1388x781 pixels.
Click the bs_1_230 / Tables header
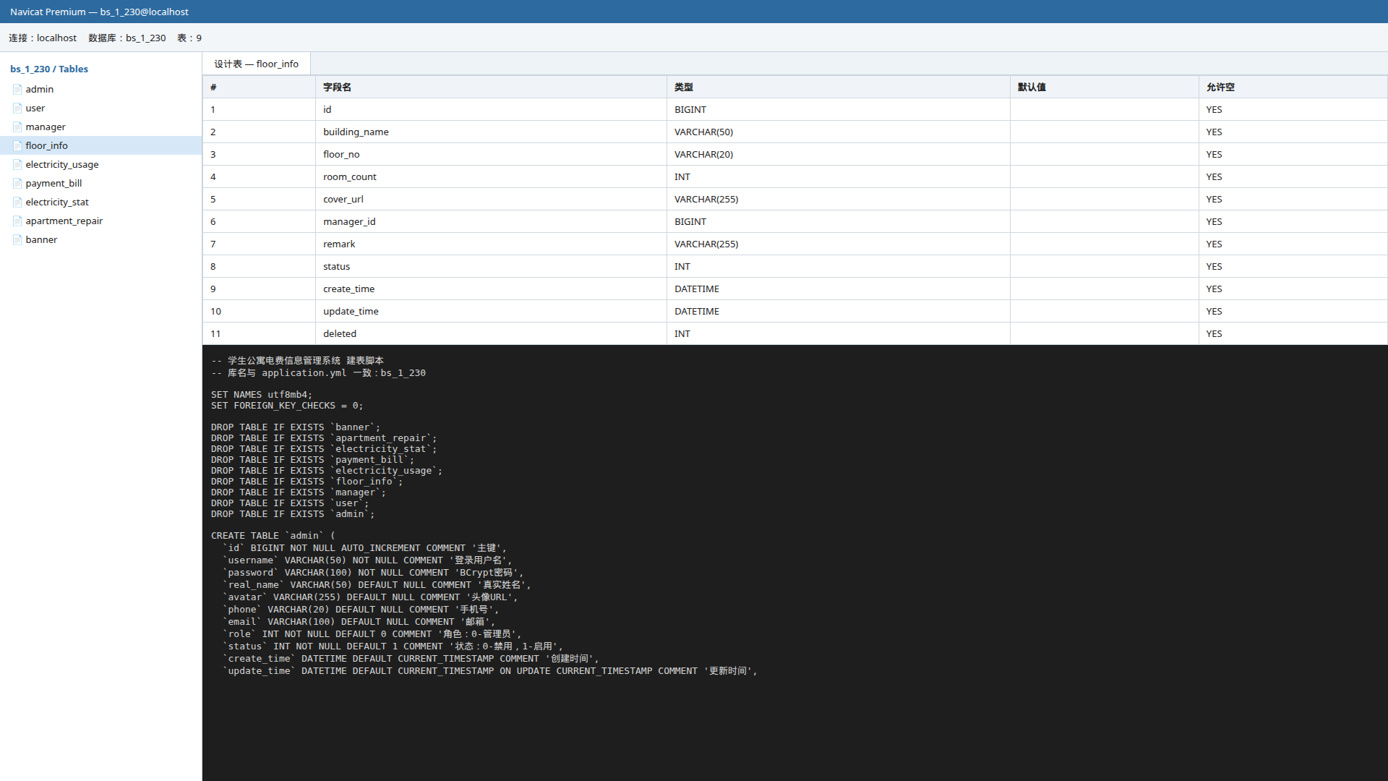click(x=49, y=69)
